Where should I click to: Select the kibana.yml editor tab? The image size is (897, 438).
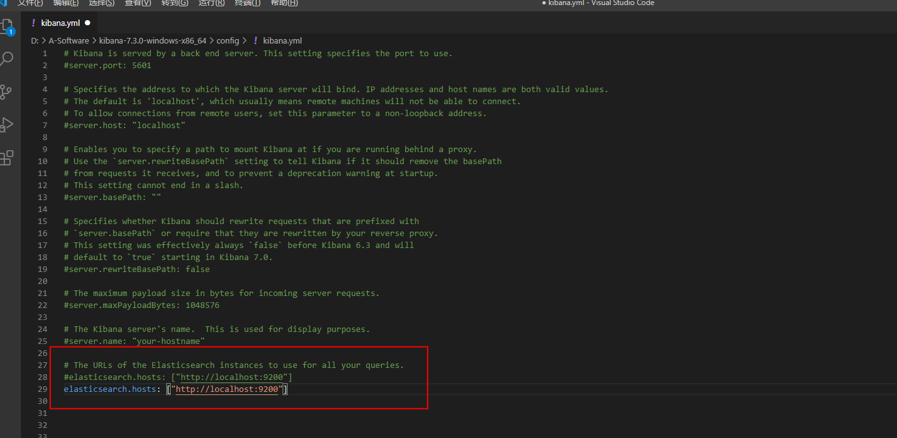click(x=60, y=23)
